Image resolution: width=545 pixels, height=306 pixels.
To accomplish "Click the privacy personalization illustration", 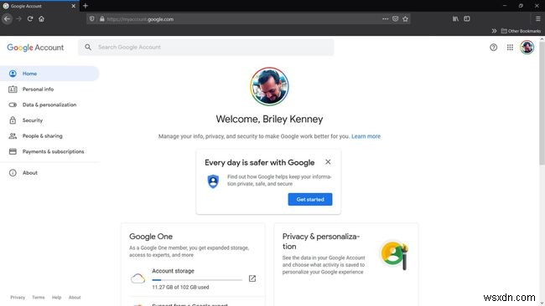I will click(x=395, y=255).
